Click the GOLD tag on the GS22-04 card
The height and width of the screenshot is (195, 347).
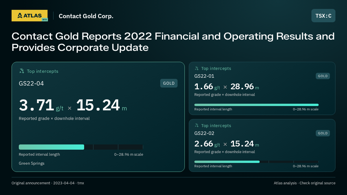point(169,83)
